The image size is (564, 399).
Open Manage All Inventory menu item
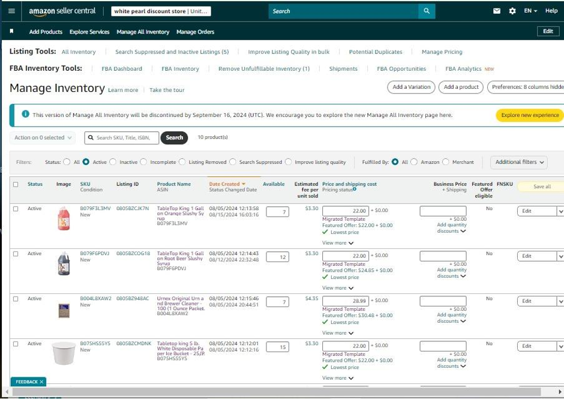[x=143, y=32]
